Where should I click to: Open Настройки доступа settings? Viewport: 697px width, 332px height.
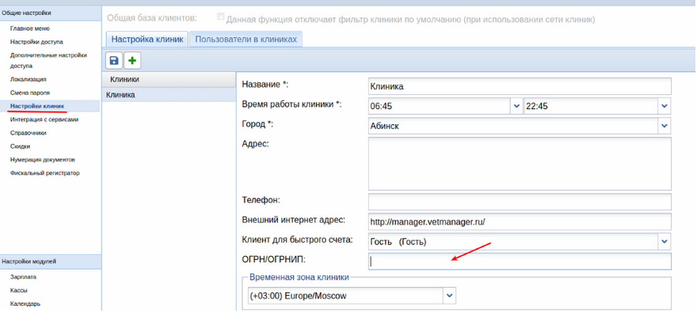click(36, 41)
